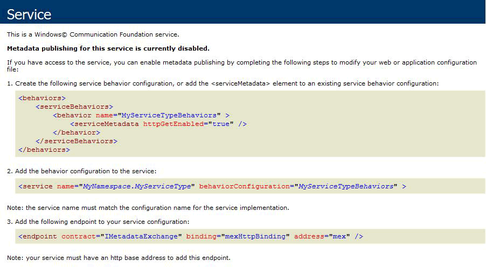The image size is (486, 268).
Task: Click the bold "Metadata publishing for this service is currently disabled." line
Action: pos(108,48)
